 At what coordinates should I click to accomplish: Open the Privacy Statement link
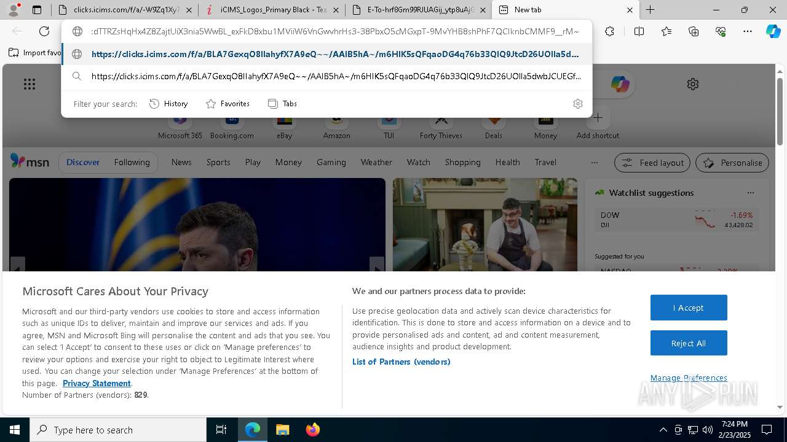coord(97,383)
